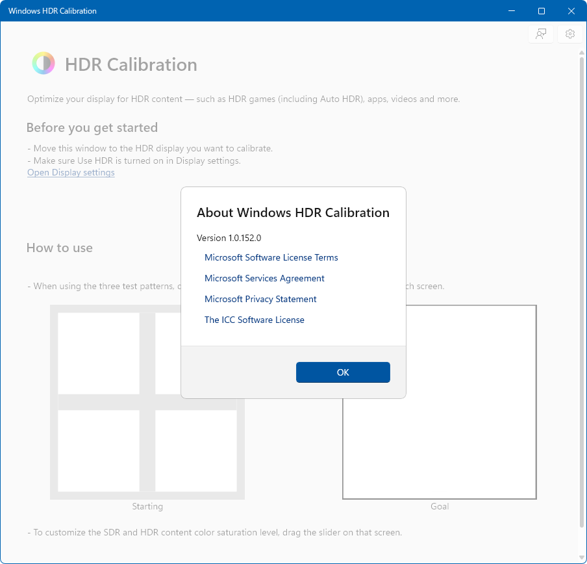Open the feedback icon in top toolbar
Screen dimensions: 587x564
(541, 34)
